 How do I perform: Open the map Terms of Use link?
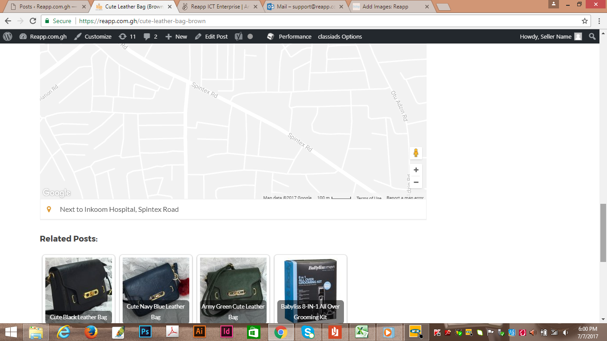click(369, 198)
